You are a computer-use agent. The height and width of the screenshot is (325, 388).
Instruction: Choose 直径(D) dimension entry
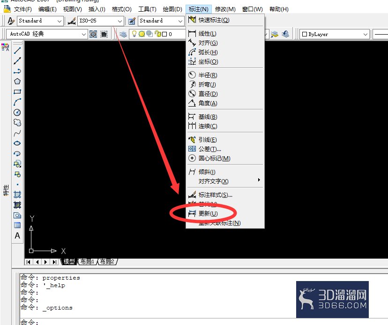point(225,94)
